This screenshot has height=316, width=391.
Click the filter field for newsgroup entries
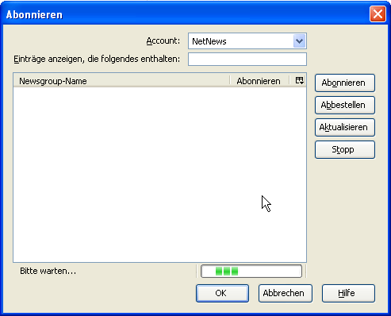click(247, 59)
